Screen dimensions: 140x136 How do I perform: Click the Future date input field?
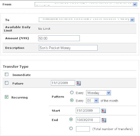tap(63, 83)
